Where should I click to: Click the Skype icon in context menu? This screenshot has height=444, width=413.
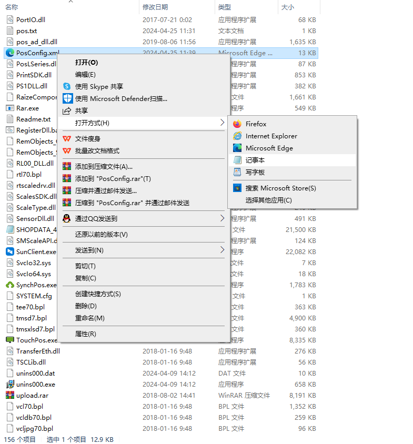coord(67,86)
